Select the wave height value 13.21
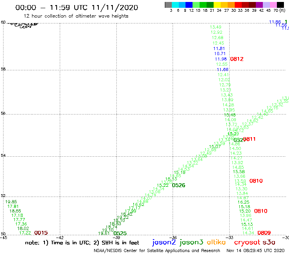The width and height of the screenshot is (289, 254). point(226,90)
